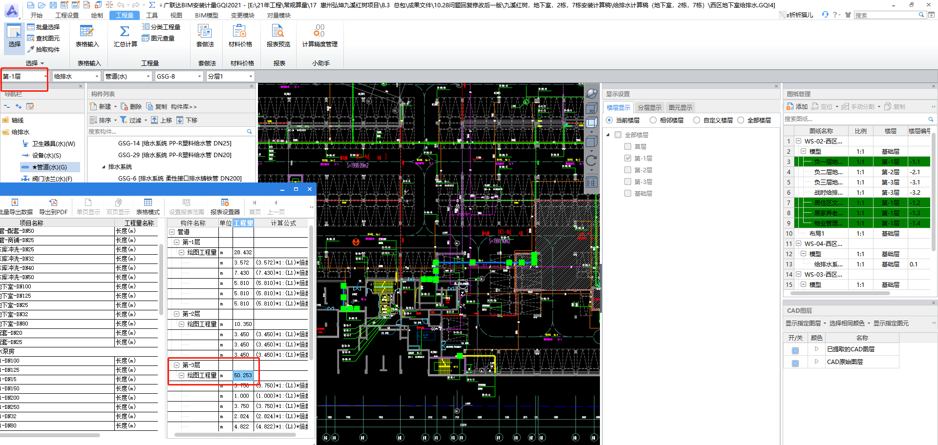
Task: Open 计算精度管理 precision management
Action: coord(320,36)
